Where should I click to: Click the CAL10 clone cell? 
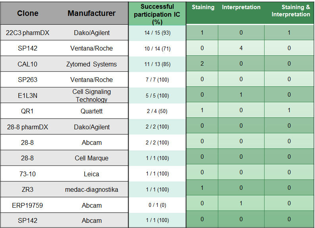(x=28, y=64)
